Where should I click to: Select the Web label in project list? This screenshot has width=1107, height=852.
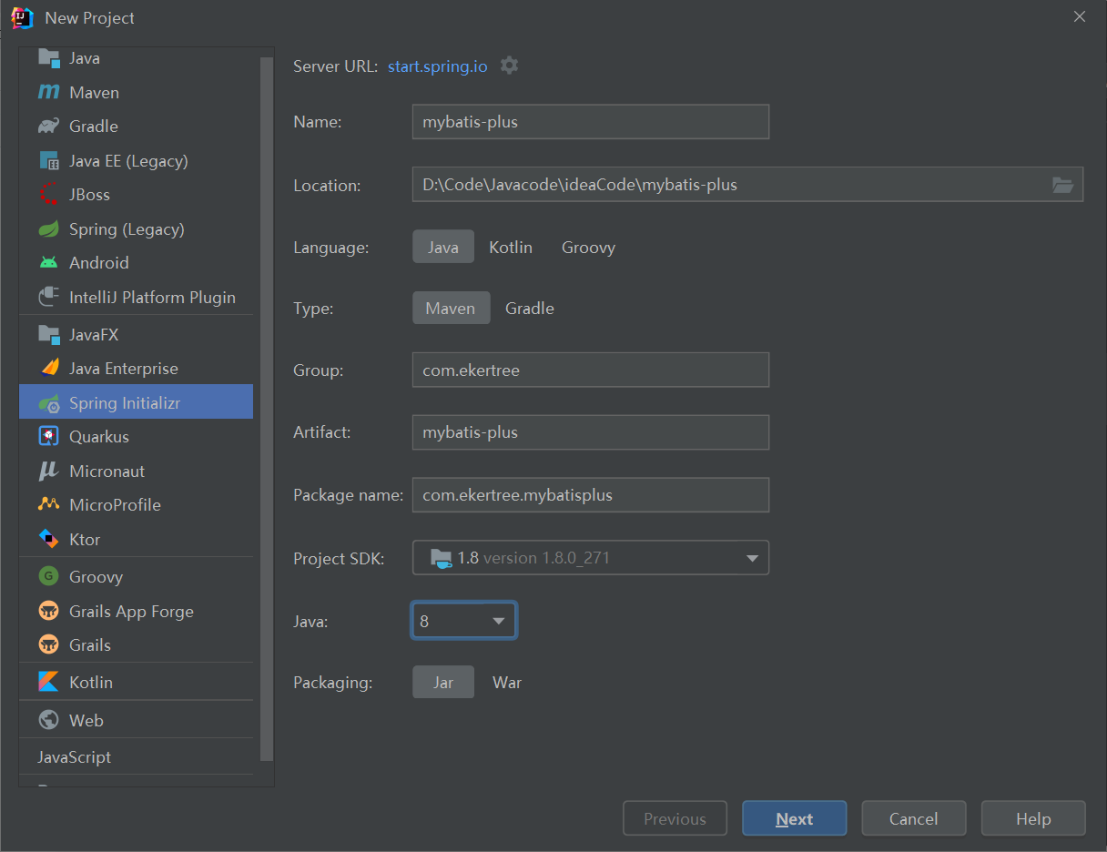tap(86, 721)
